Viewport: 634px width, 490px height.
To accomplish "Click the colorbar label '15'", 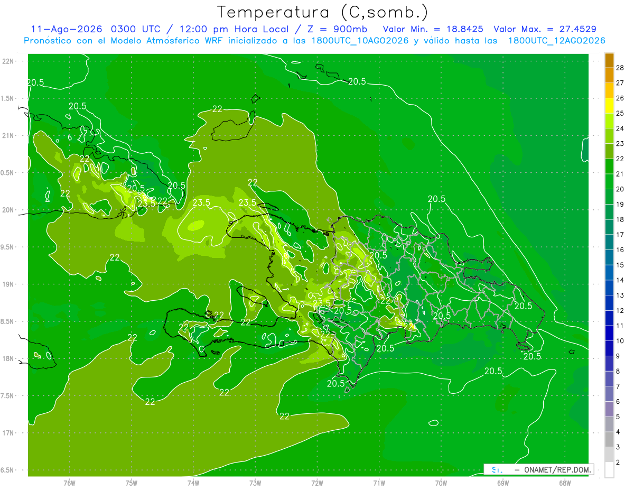I will [x=620, y=265].
